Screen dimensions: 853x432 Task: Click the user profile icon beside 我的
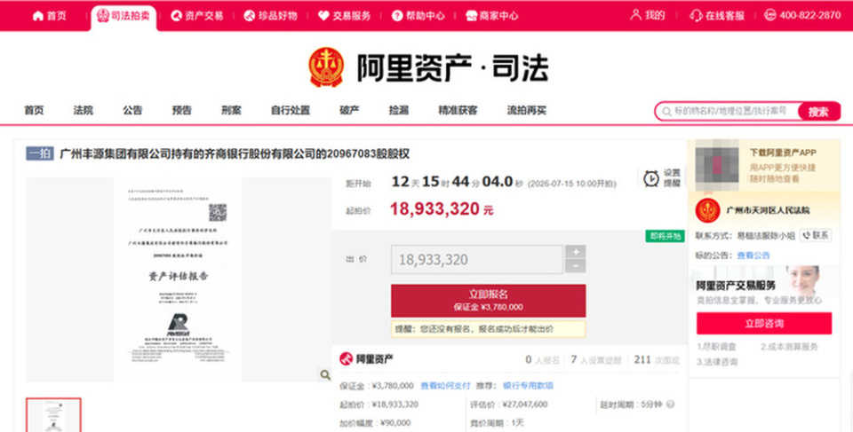tap(635, 15)
